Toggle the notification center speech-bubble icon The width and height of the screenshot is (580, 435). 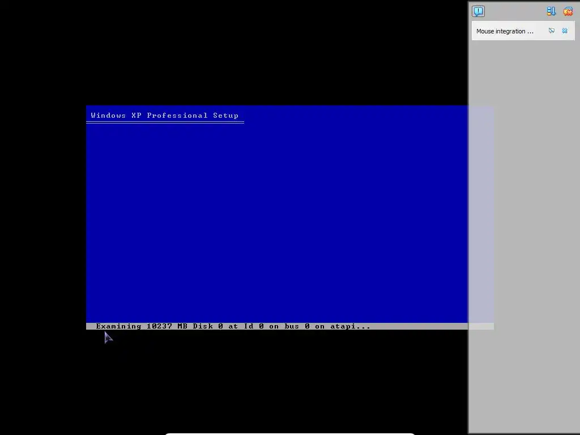(x=478, y=11)
